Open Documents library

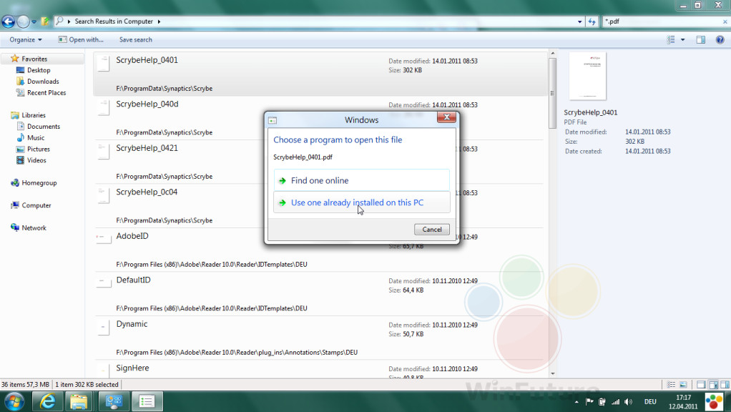[44, 127]
